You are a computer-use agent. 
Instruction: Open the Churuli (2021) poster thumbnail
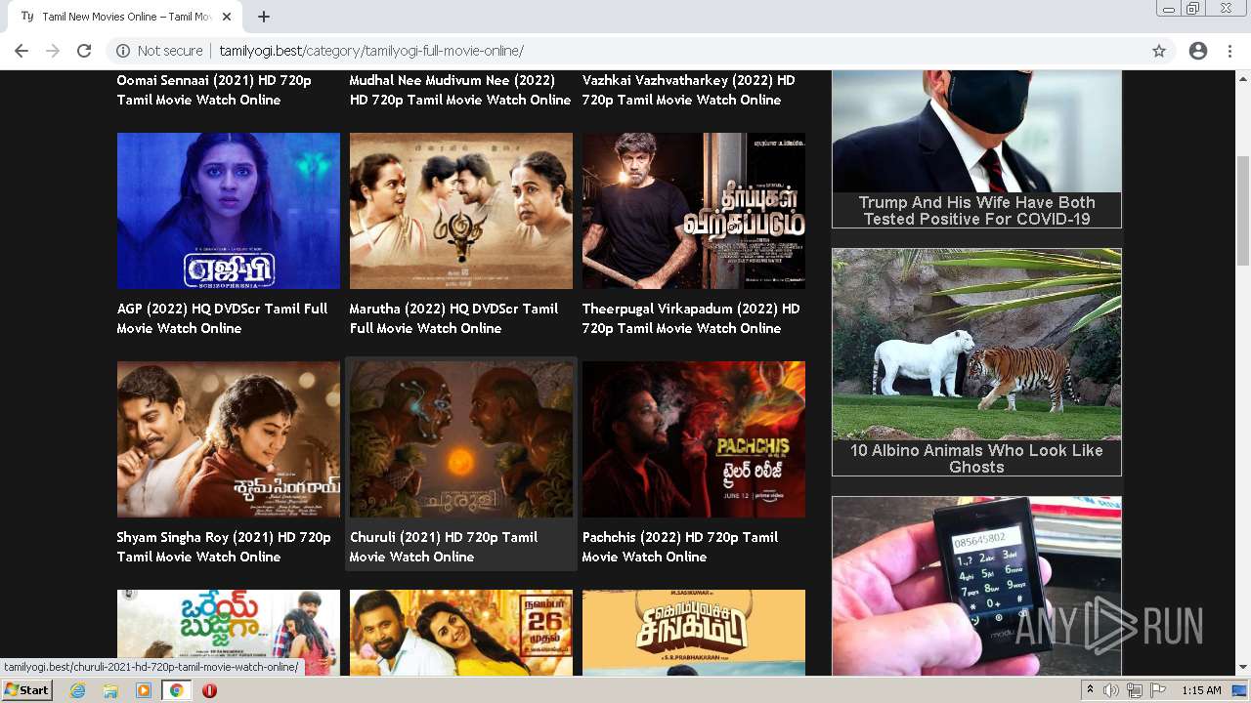[x=461, y=439]
